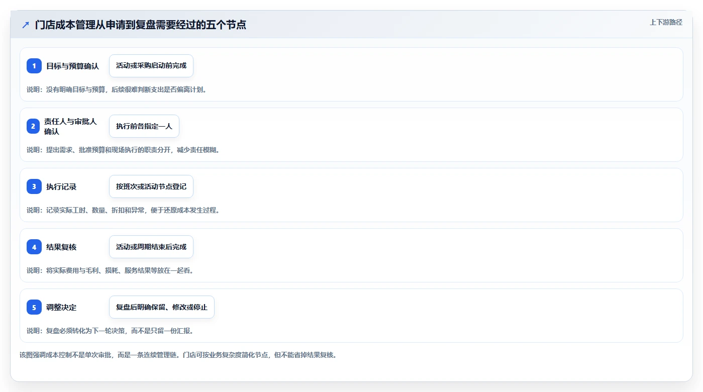Click the title 门店成本管理从申请到复盘需要经过的五个节点
The width and height of the screenshot is (703, 392).
click(141, 25)
